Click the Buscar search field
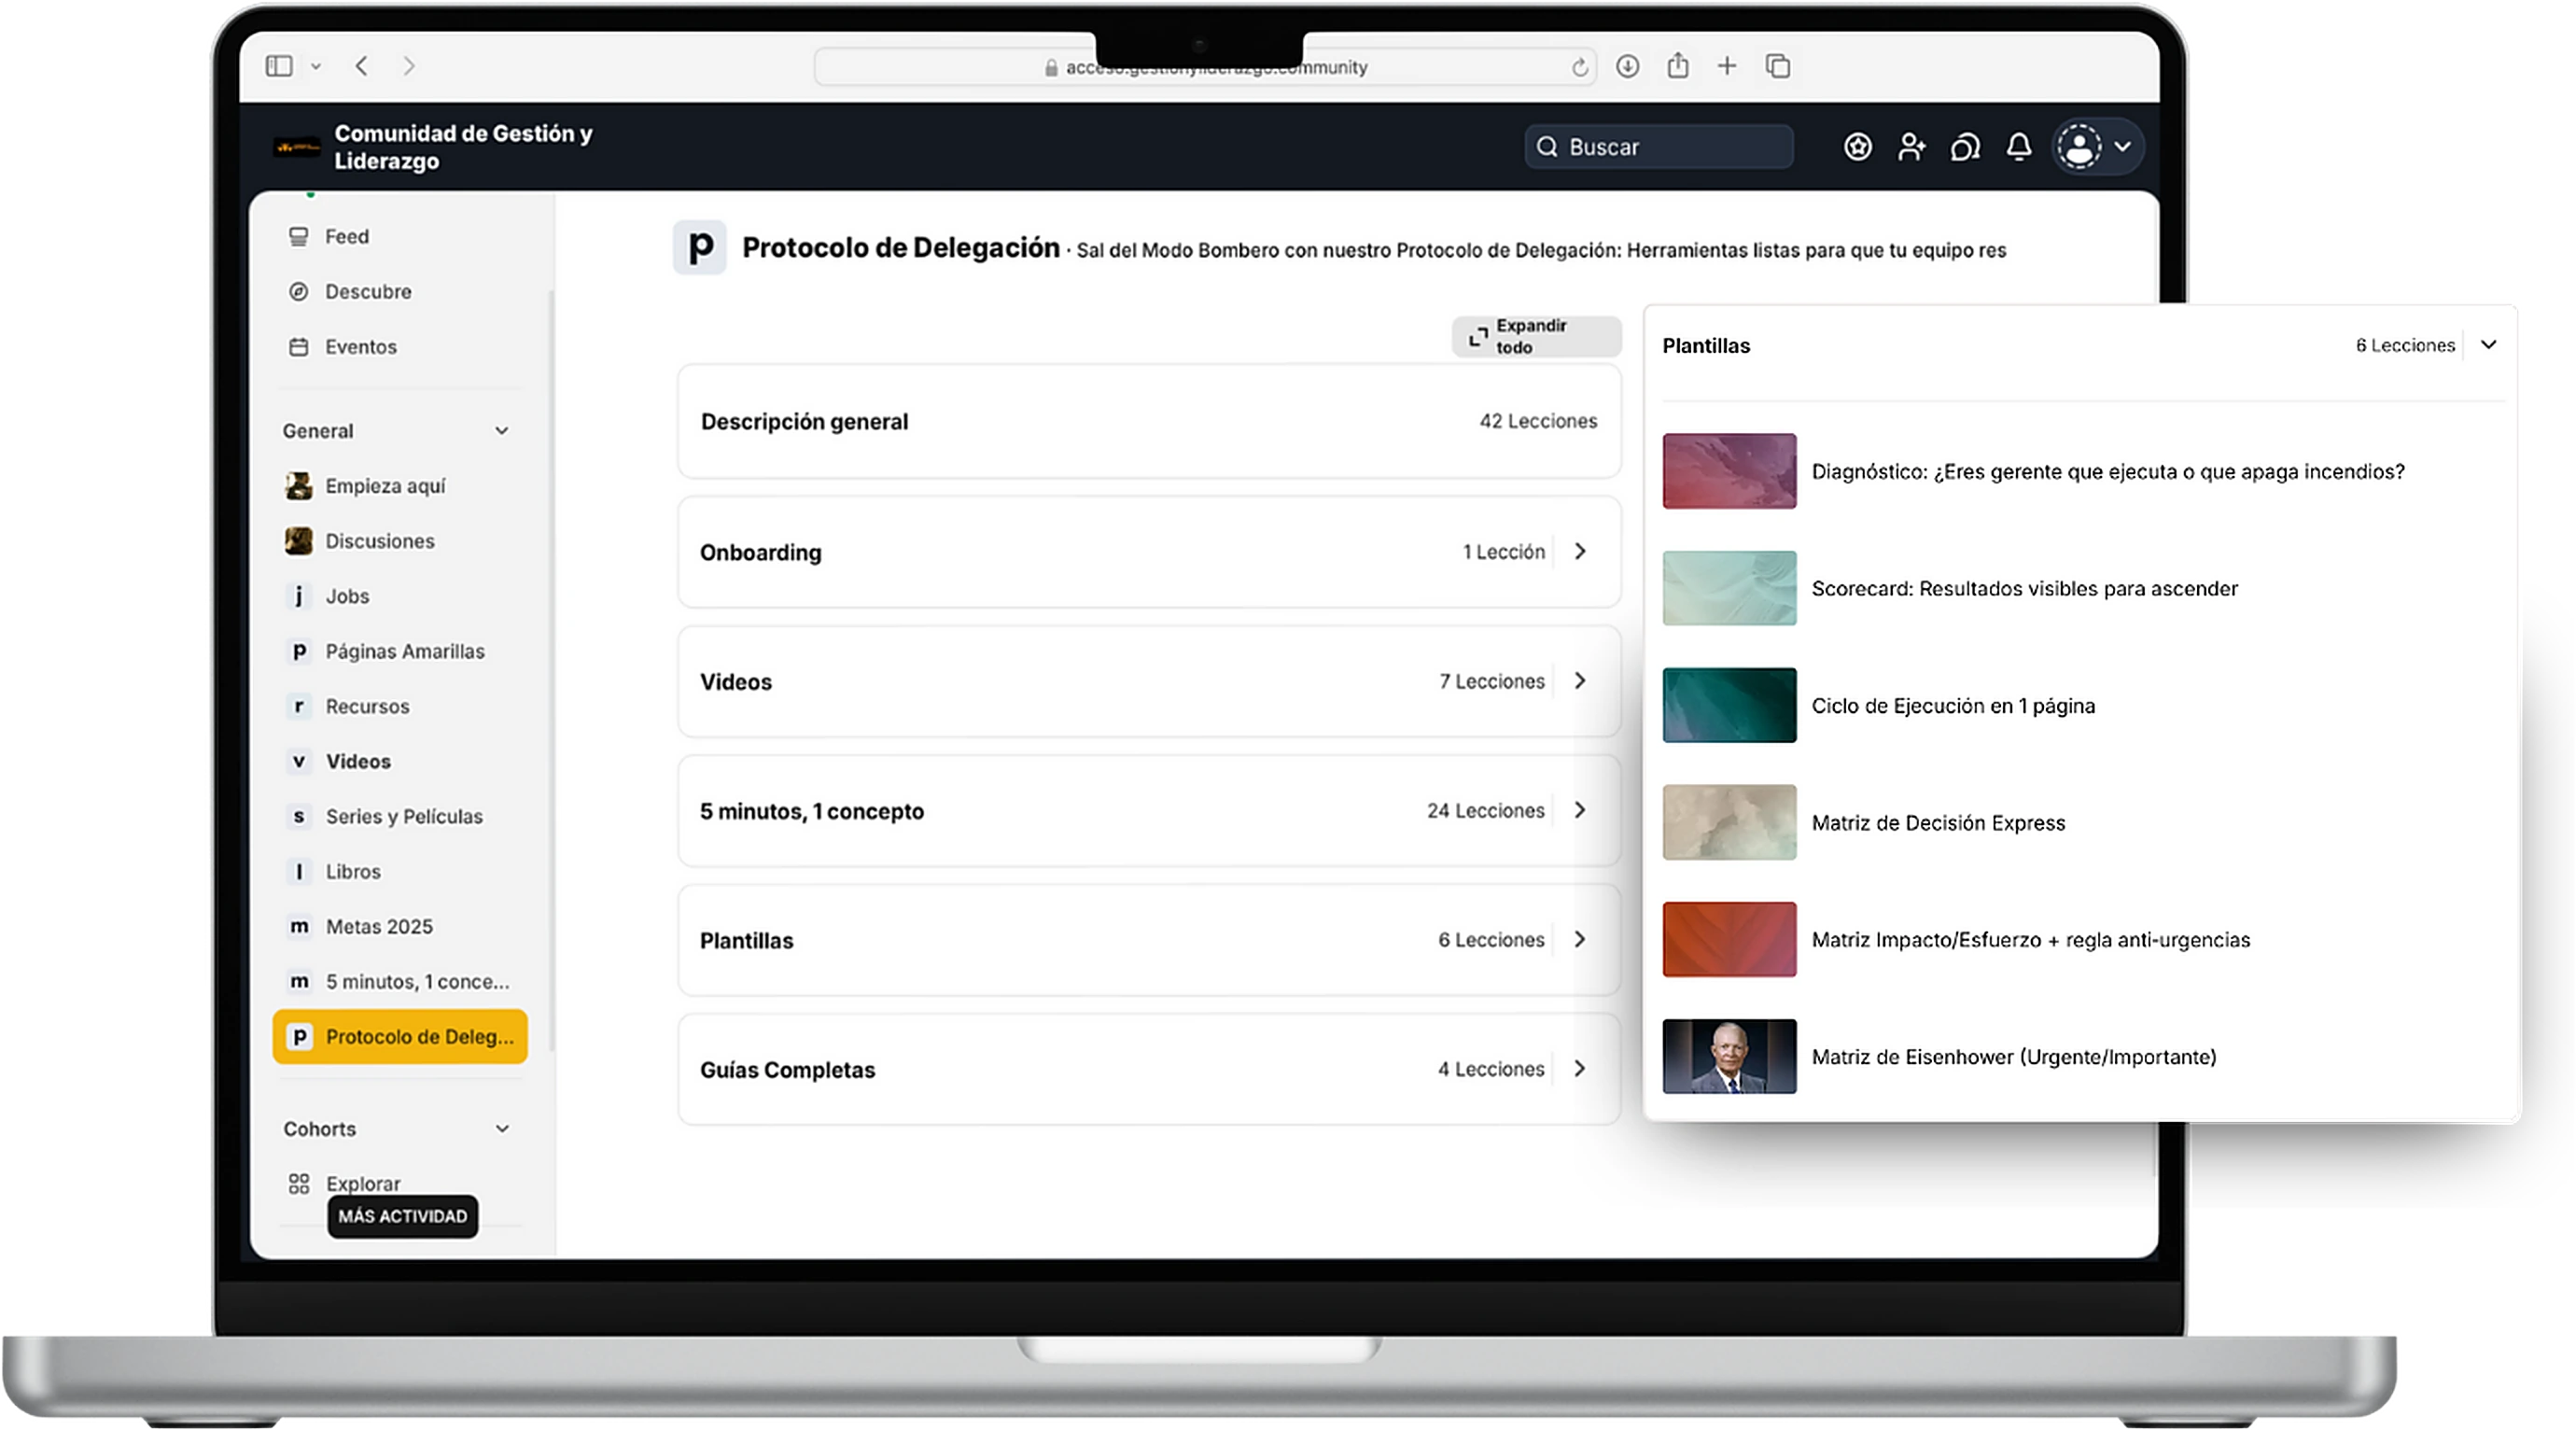Screen dimensions: 2576x1430 (x=1659, y=147)
